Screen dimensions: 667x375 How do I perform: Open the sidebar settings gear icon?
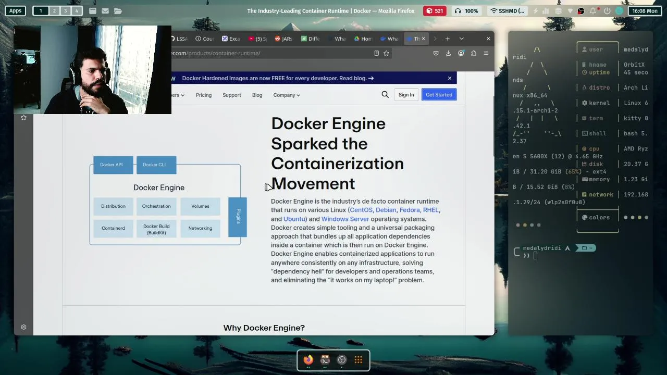(23, 327)
